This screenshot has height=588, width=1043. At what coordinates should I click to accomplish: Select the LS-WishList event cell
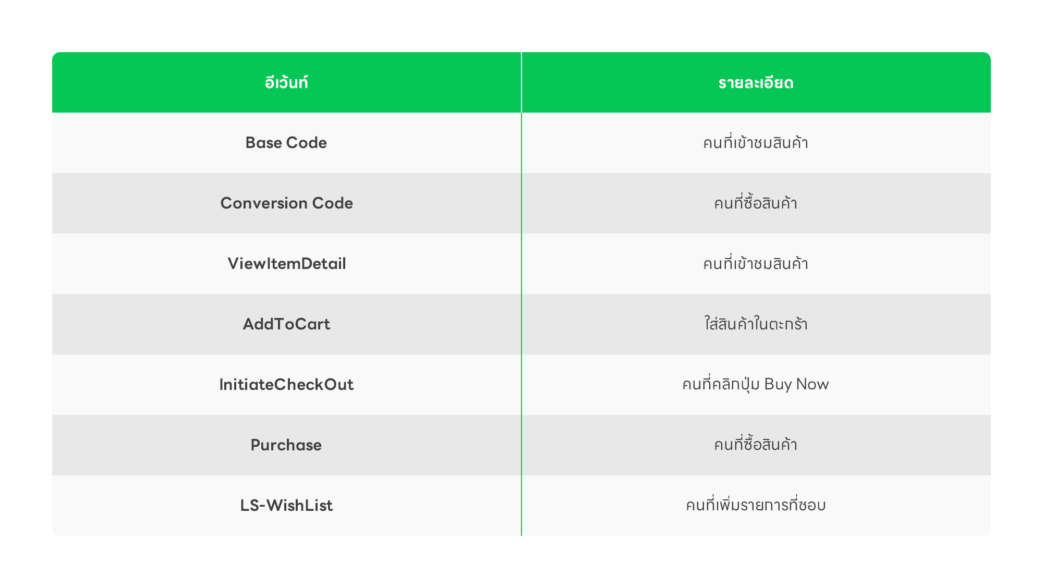coord(286,506)
